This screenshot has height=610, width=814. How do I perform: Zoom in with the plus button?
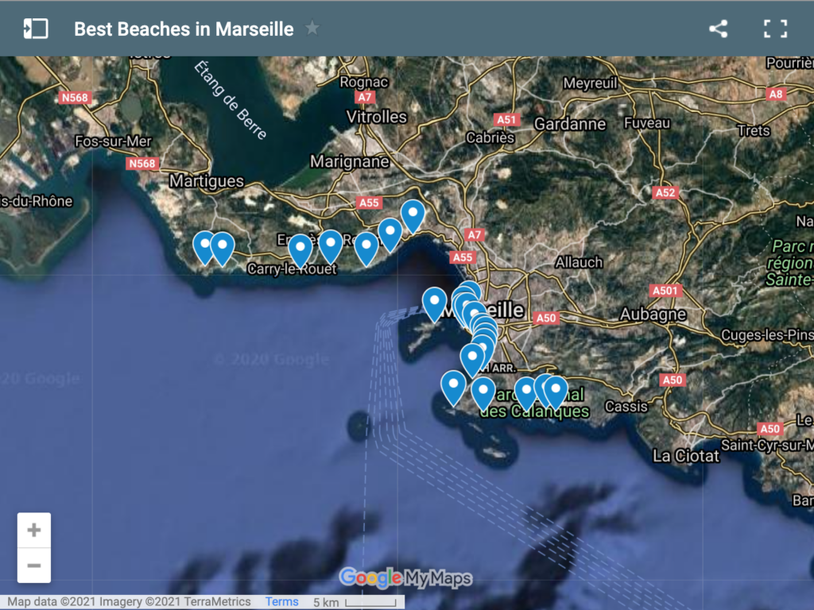tap(34, 530)
